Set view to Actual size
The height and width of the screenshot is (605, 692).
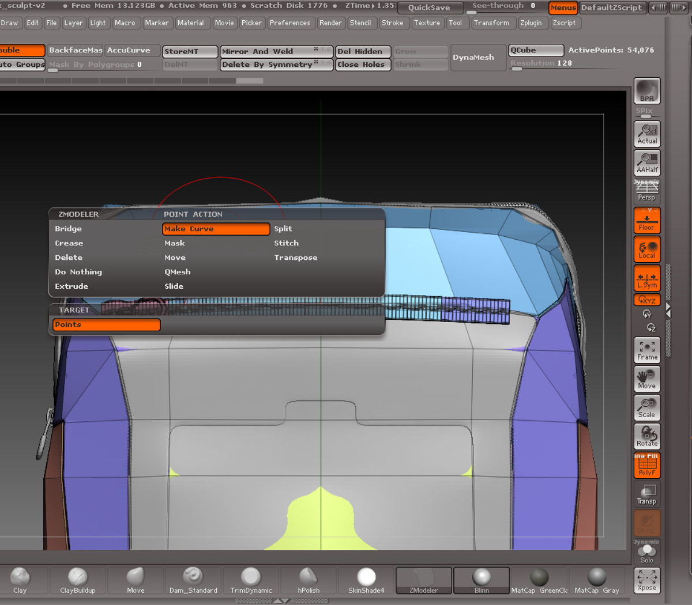pos(647,134)
